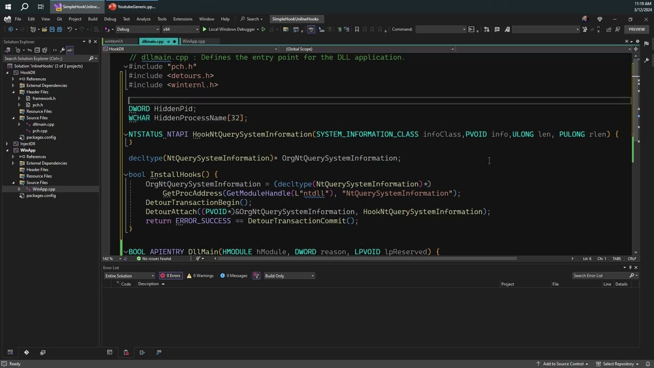Screen dimensions: 654x368
Task: Click the Windows Start button
Action: click(8, 7)
